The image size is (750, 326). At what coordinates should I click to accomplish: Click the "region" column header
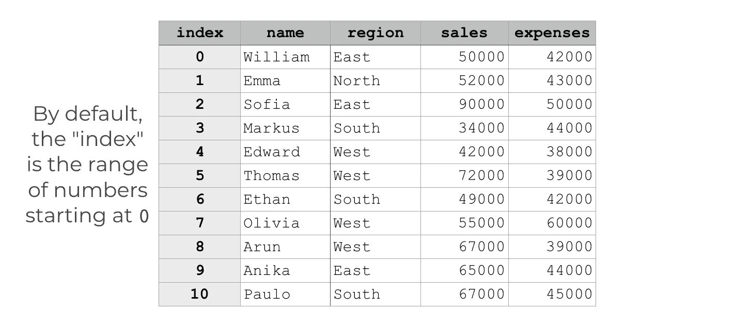(x=376, y=33)
